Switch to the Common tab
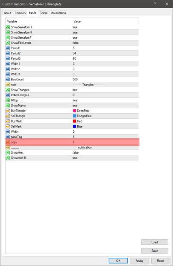 point(20,13)
